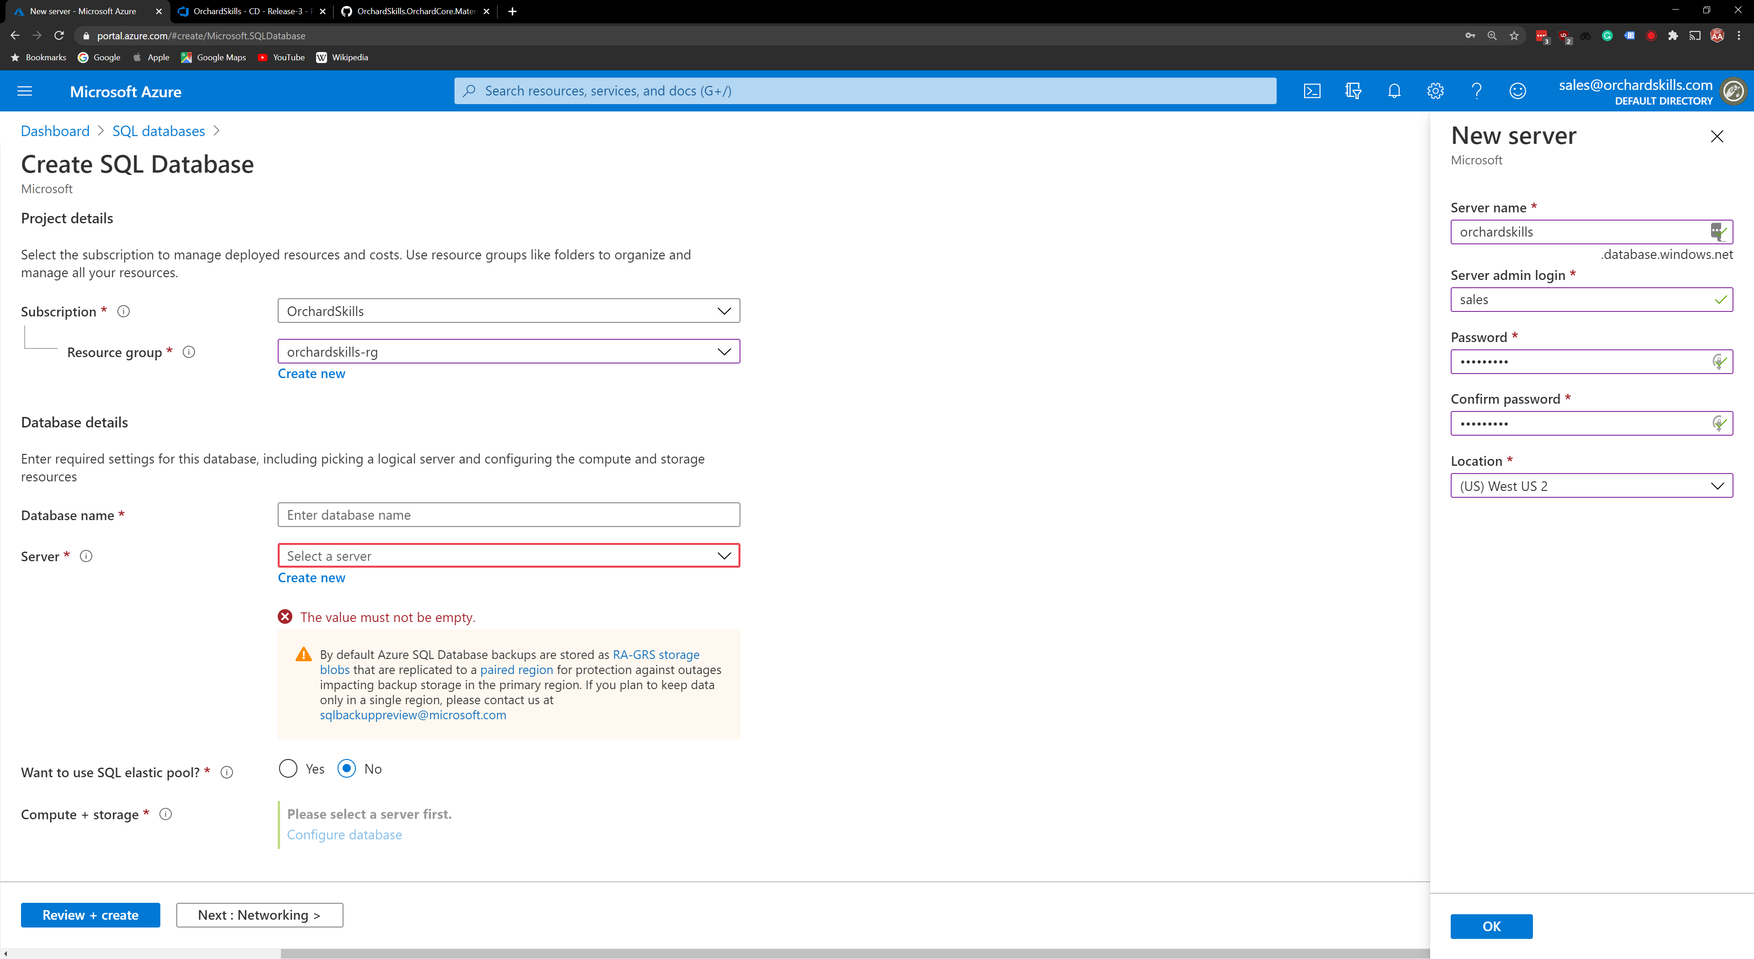
Task: Open portal settings gear
Action: click(1435, 91)
